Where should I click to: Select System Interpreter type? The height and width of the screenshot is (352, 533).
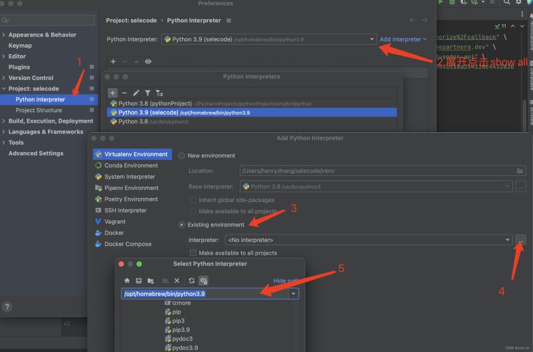tap(129, 177)
